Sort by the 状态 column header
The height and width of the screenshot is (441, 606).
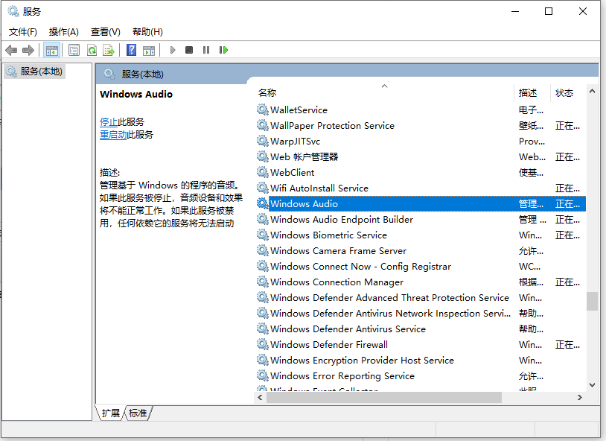(564, 93)
